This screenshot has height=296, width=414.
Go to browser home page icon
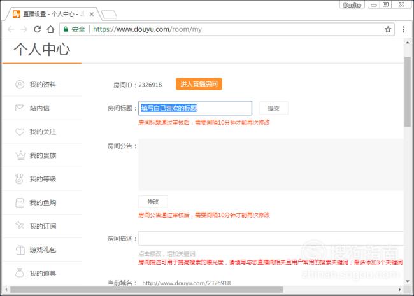click(50, 29)
